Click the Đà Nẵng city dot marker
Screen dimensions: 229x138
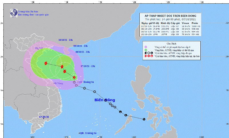[54, 83]
